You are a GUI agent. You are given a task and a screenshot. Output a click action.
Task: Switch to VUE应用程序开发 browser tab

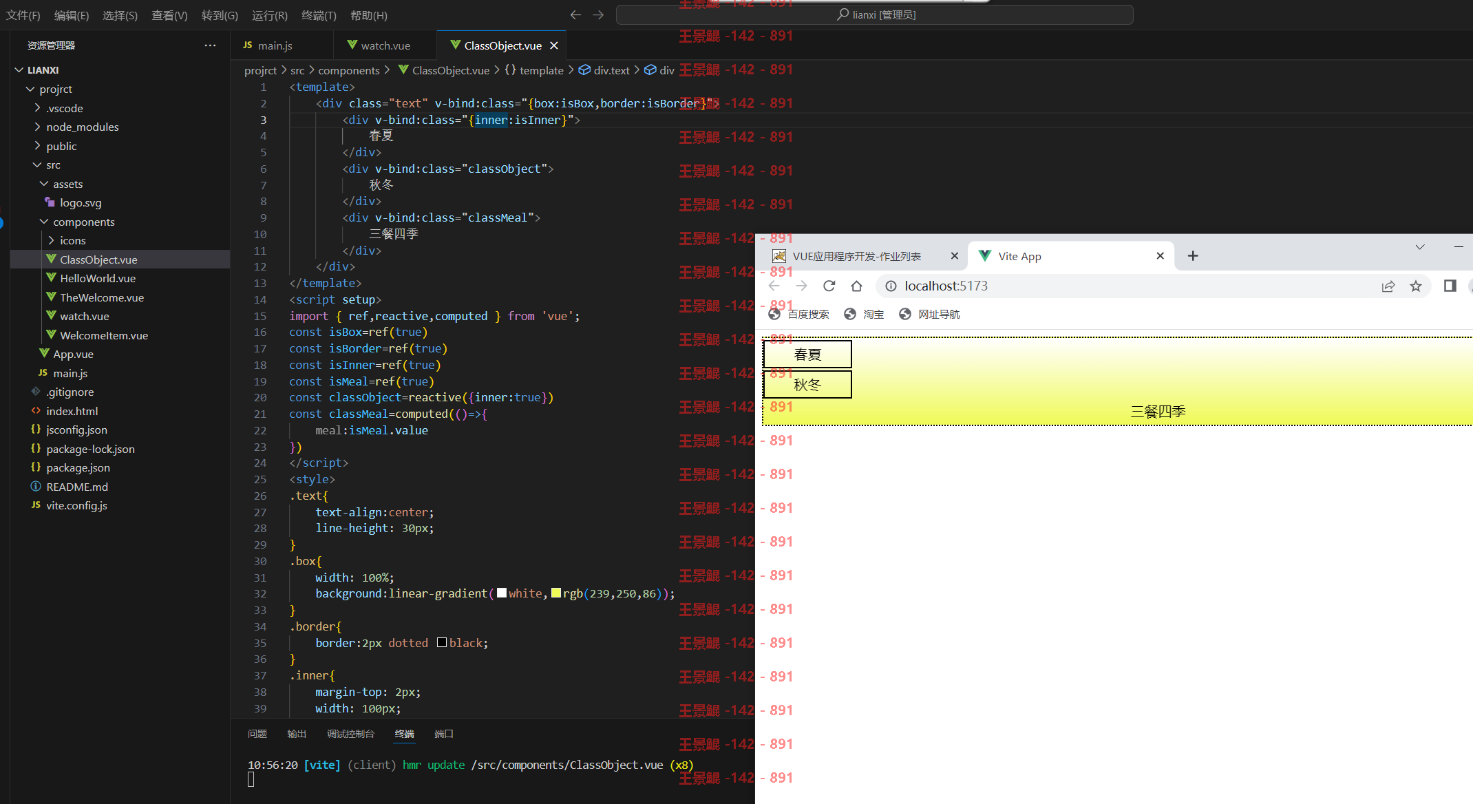tap(856, 256)
